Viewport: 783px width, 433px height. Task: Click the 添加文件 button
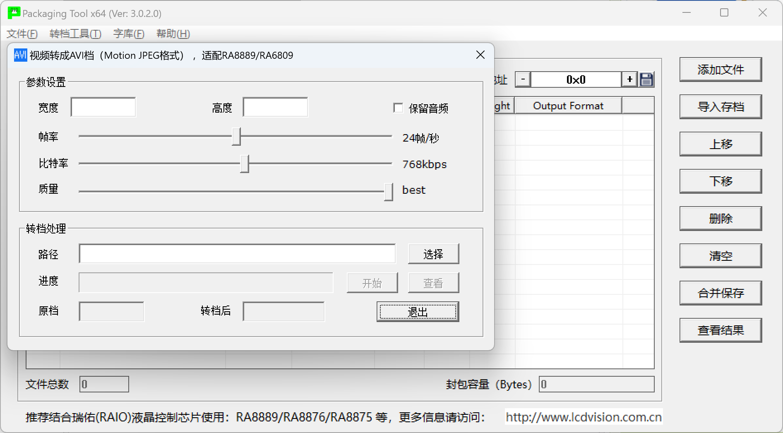click(x=720, y=70)
